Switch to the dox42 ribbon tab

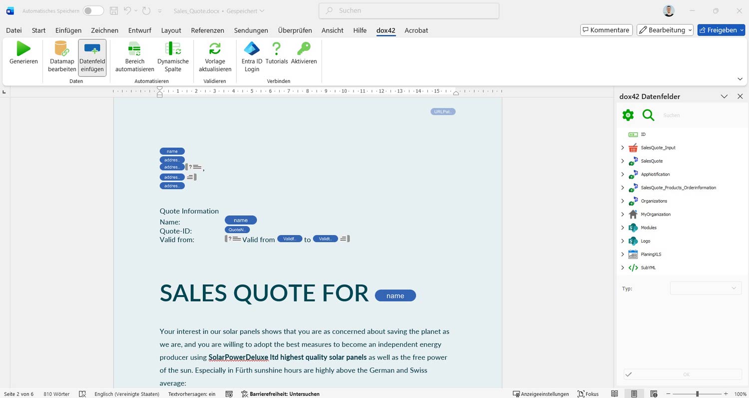coord(385,30)
